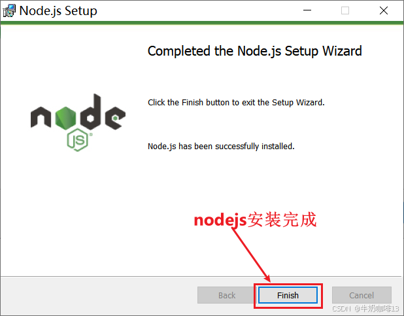
Task: Click the Finish button to exit setup
Action: point(288,295)
